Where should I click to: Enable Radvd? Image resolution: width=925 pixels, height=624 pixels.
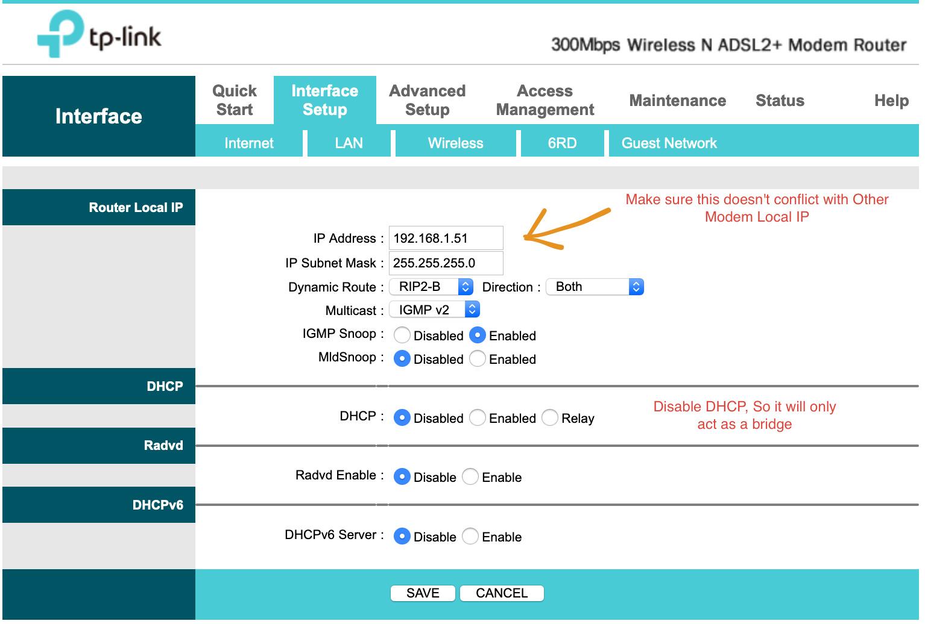[470, 476]
